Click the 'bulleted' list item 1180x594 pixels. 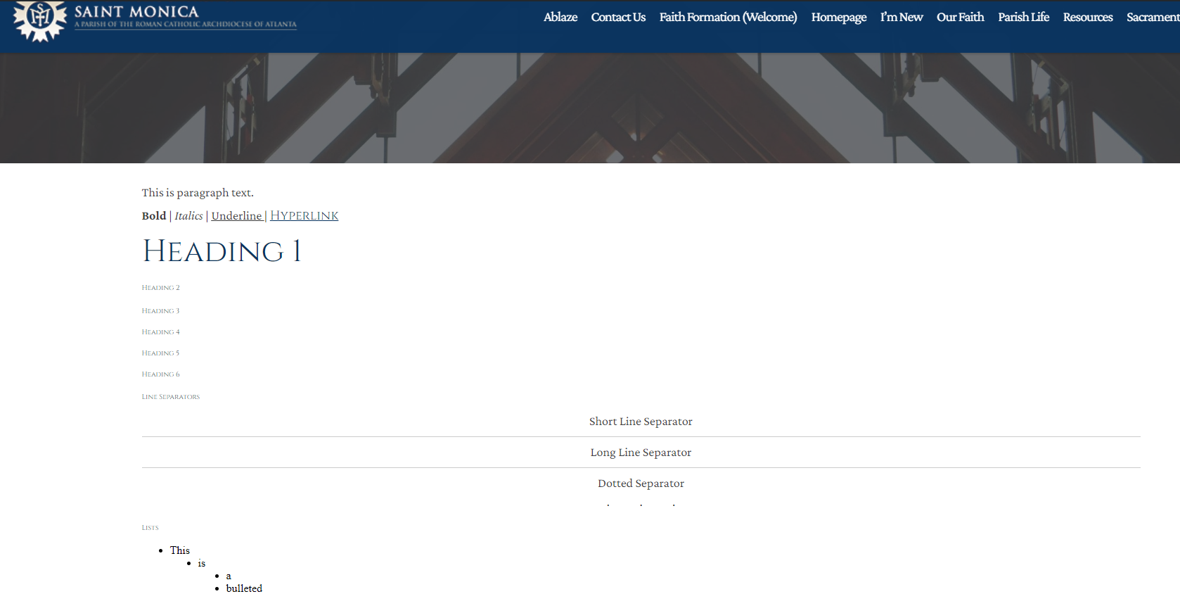tap(244, 588)
